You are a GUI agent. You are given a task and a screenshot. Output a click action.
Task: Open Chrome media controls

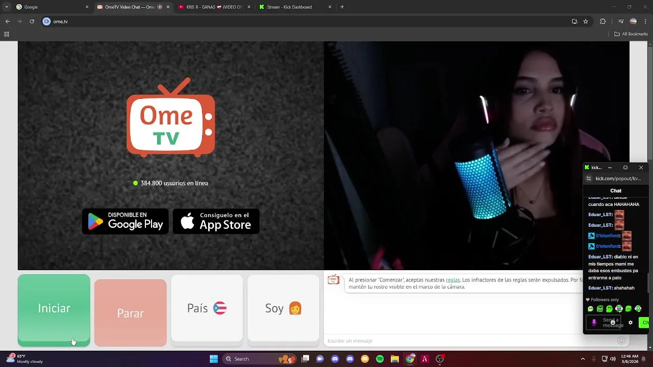tap(621, 21)
